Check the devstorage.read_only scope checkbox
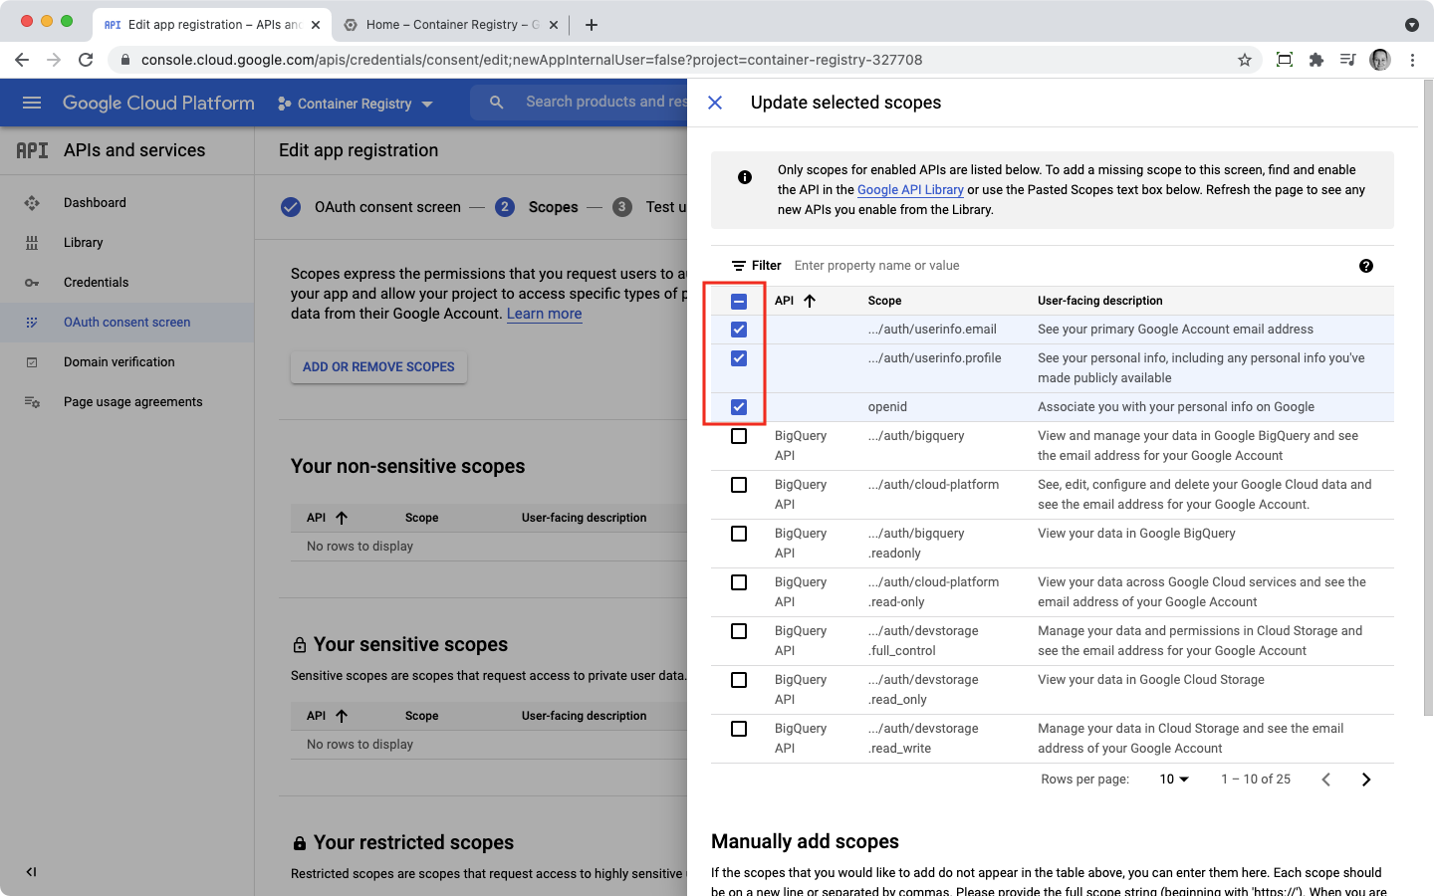 click(x=739, y=680)
